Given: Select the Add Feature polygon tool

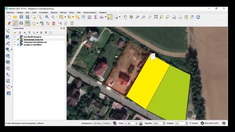Looking at the screenshot, I should (28, 23).
